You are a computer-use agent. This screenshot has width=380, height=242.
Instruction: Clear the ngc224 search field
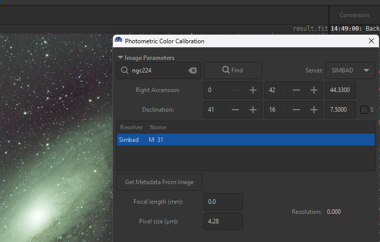tap(193, 70)
